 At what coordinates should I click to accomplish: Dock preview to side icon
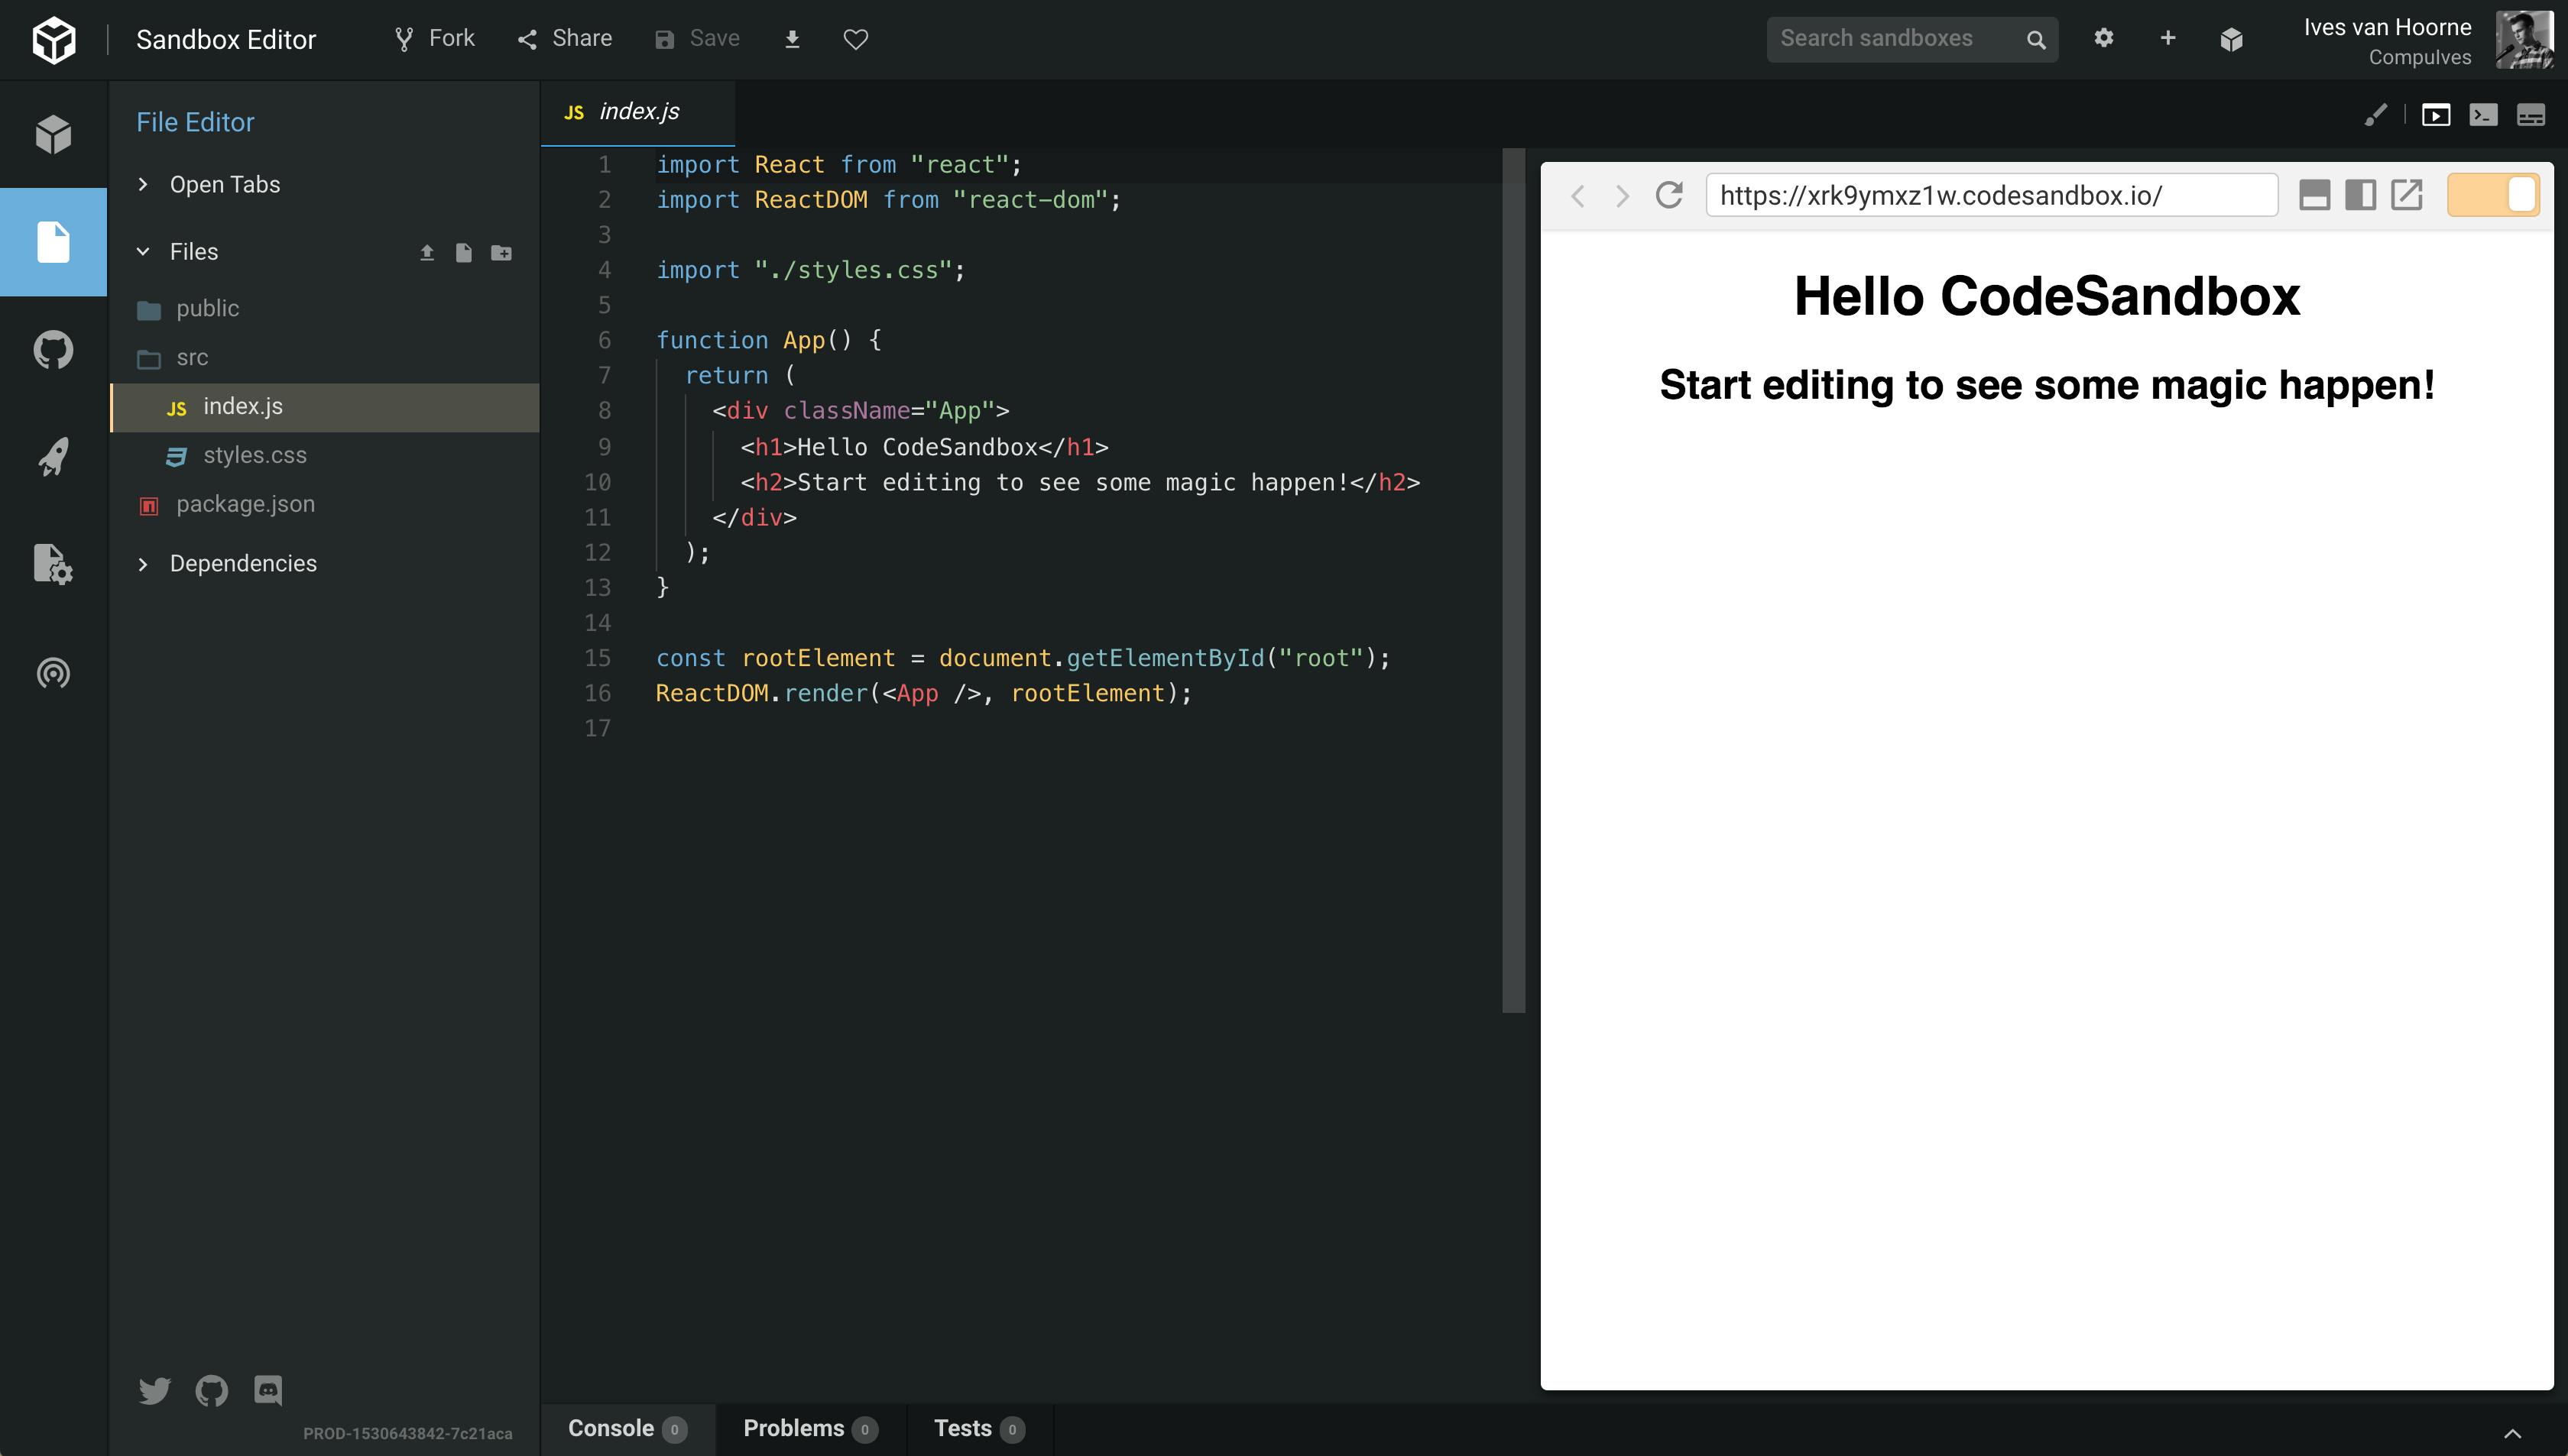pyautogui.click(x=2361, y=195)
